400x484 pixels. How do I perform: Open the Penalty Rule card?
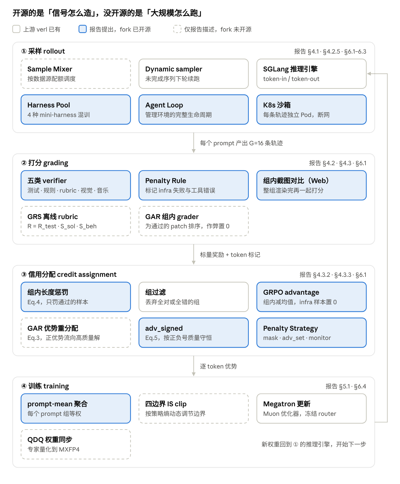[x=194, y=185]
